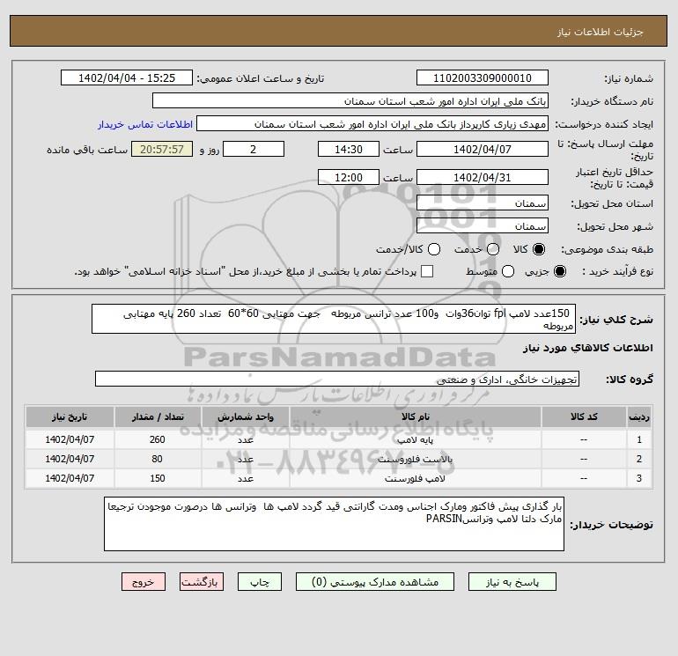Click the توضیحات خریدار text area
Screen dimensions: 678x656
(334, 524)
